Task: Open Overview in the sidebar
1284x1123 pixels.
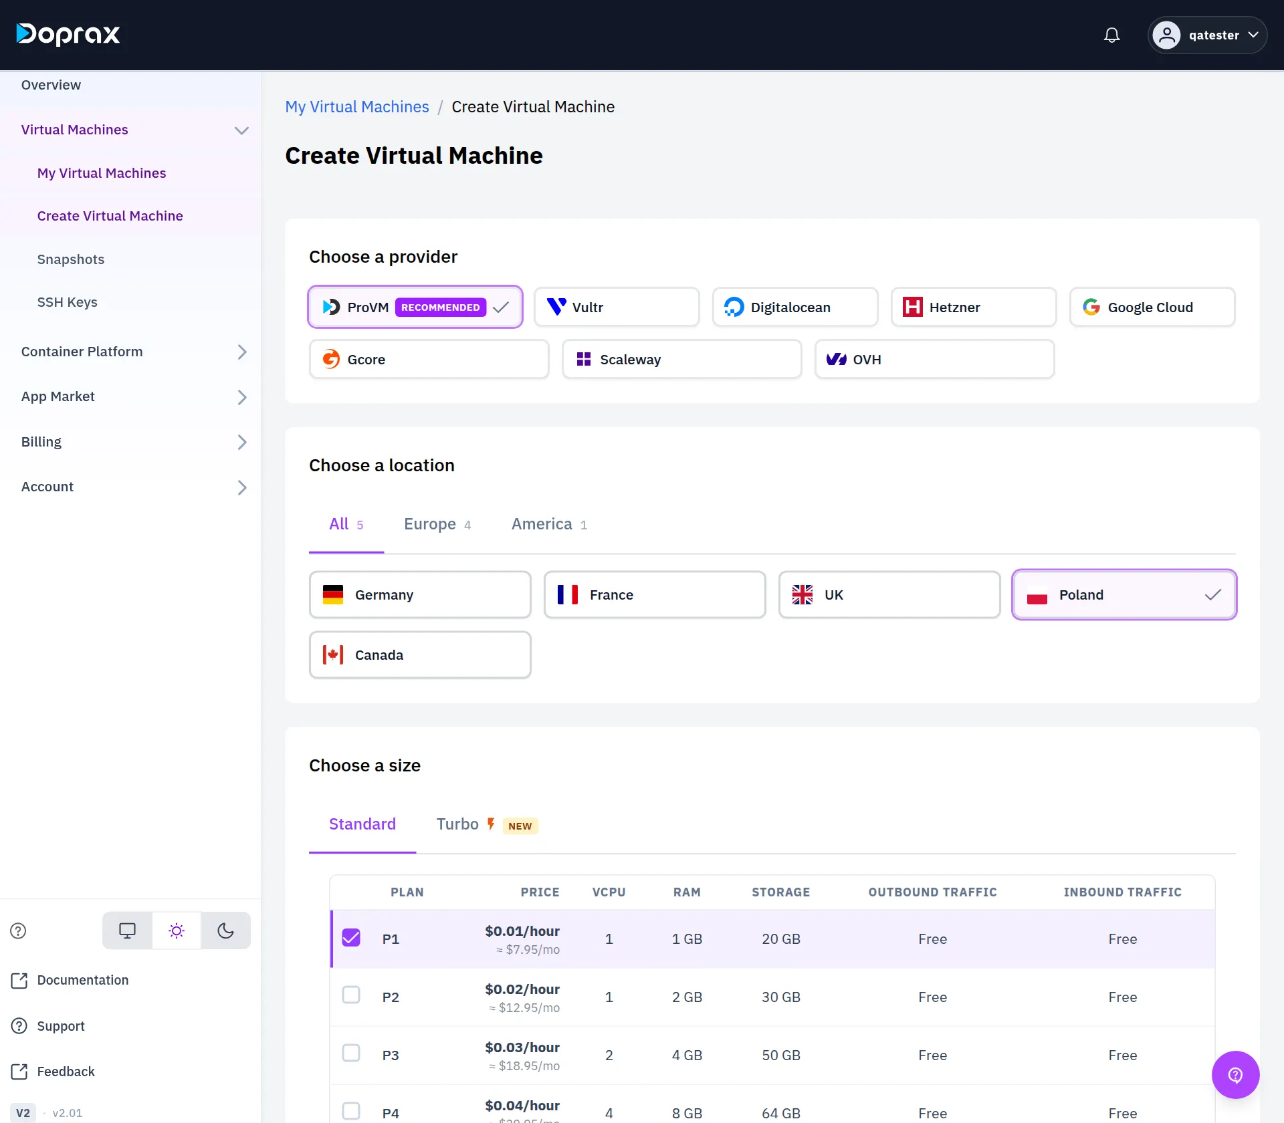Action: (x=51, y=85)
